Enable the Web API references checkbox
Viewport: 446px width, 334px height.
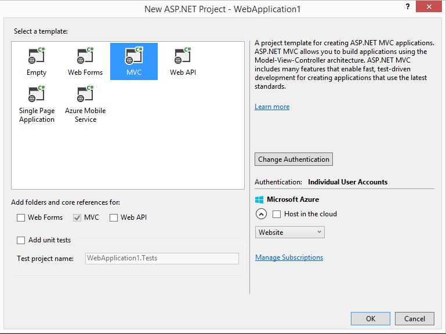(114, 217)
